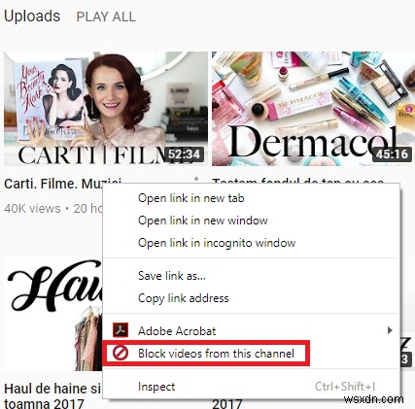Click the Uploads section heading

(x=32, y=16)
